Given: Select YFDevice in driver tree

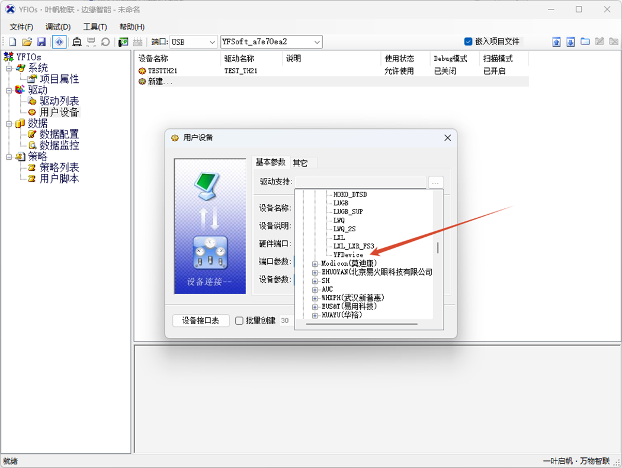Looking at the screenshot, I should click(x=348, y=255).
